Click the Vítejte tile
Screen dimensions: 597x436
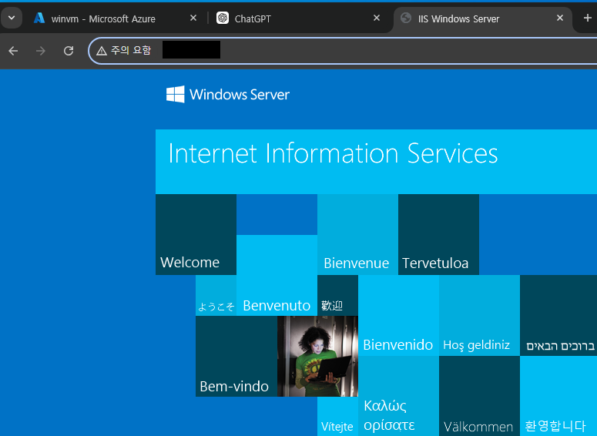[337, 417]
